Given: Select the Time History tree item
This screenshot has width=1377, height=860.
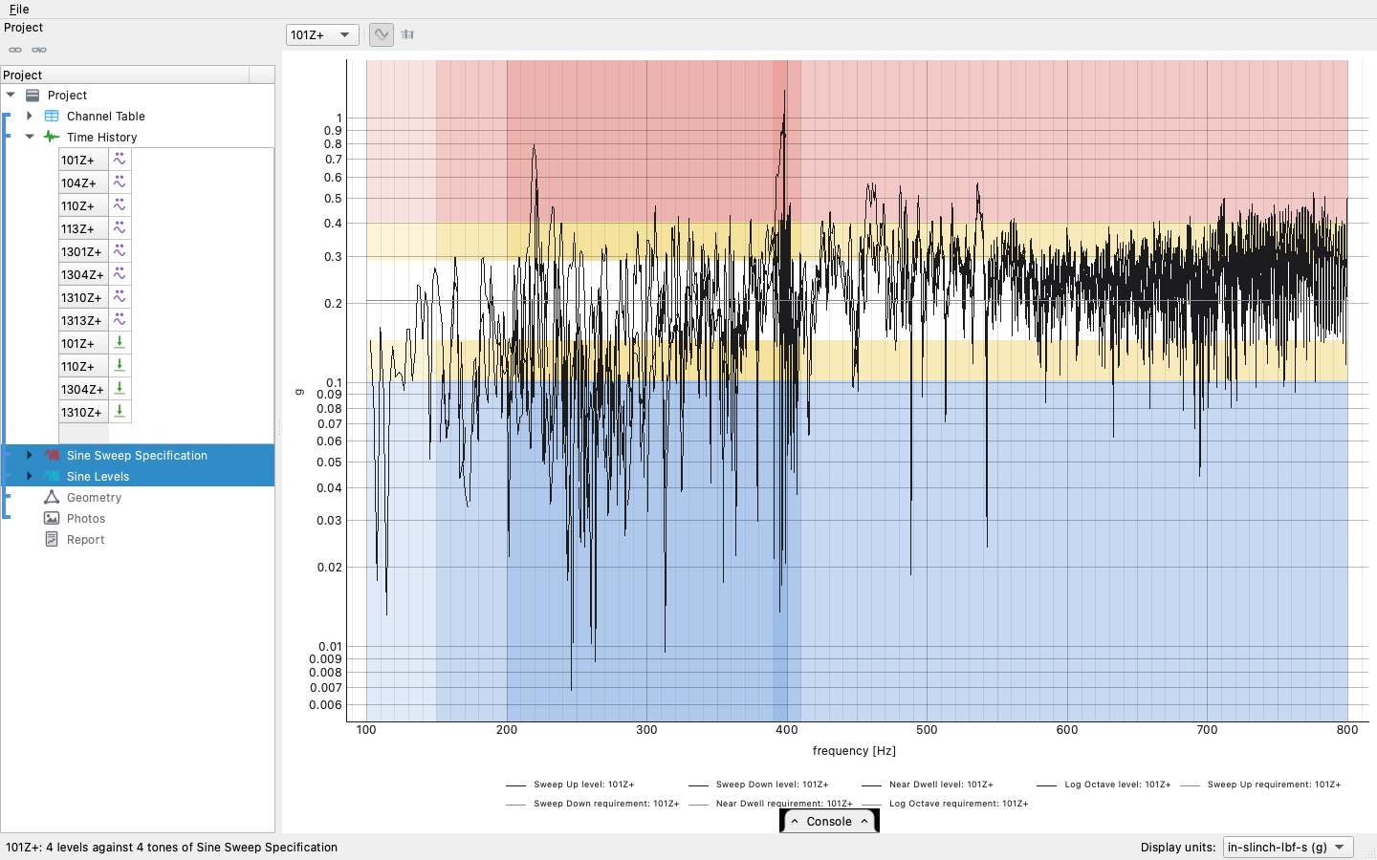Looking at the screenshot, I should coord(102,138).
